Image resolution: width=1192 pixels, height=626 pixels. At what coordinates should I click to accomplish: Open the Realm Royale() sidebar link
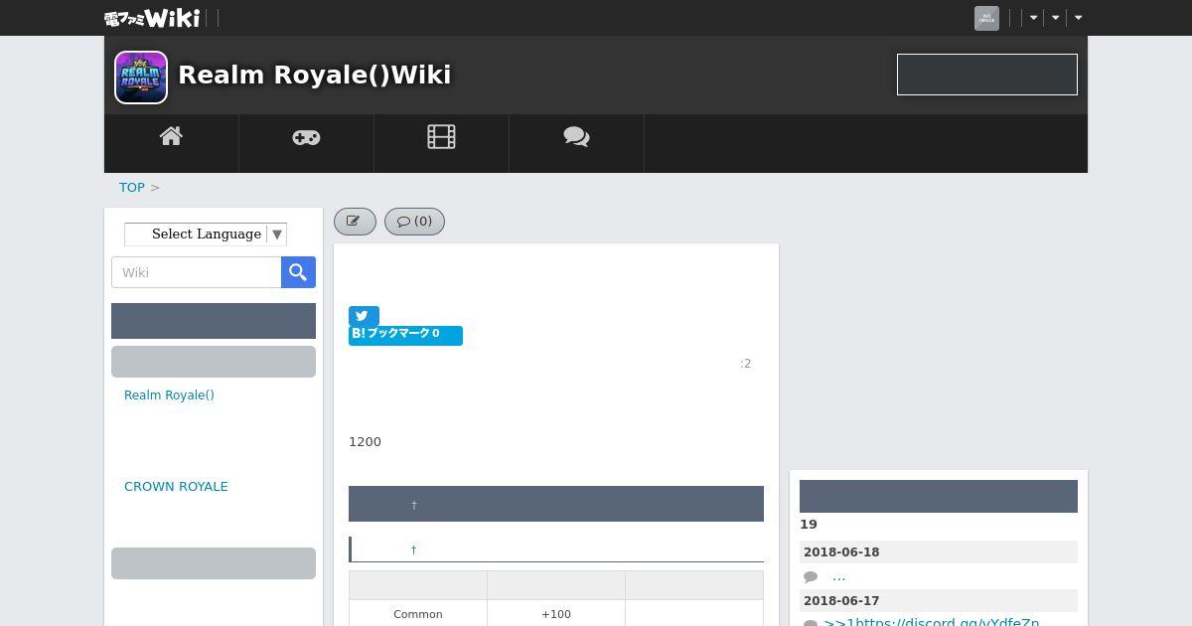pos(169,395)
